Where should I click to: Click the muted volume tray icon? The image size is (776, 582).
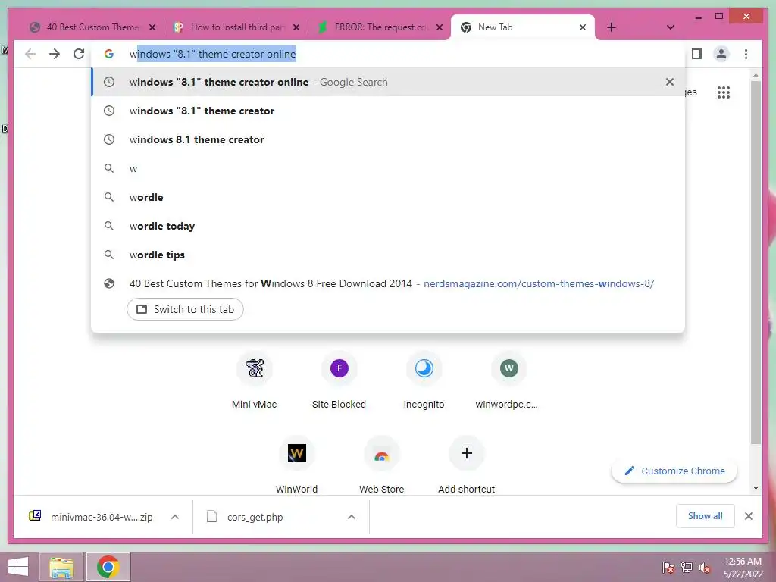(x=705, y=568)
